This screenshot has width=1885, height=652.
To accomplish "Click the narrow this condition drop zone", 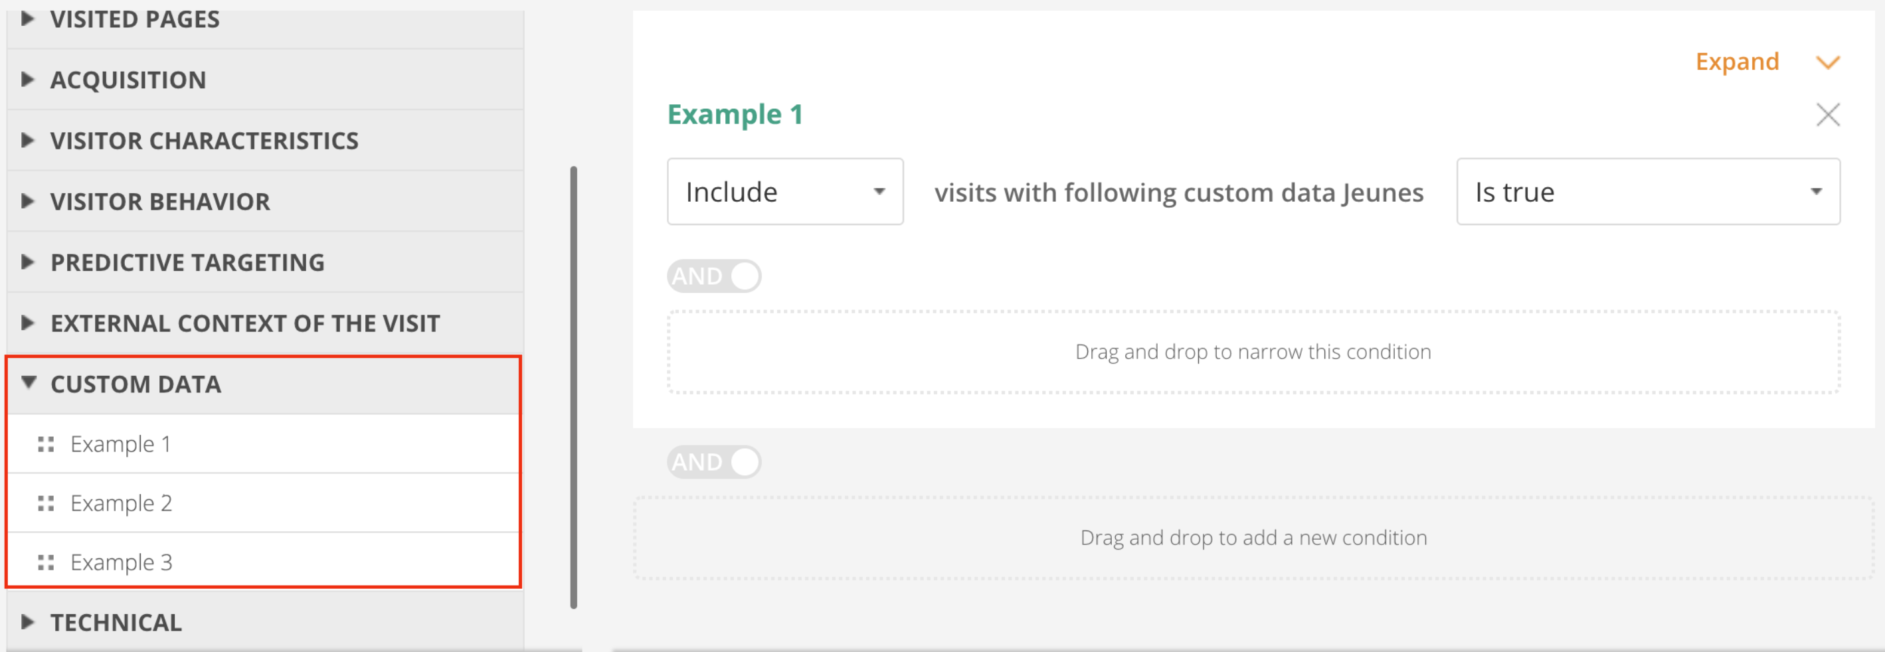I will [x=1253, y=352].
